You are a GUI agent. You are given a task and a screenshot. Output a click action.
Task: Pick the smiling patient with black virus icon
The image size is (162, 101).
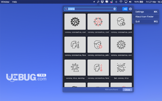point(121,22)
